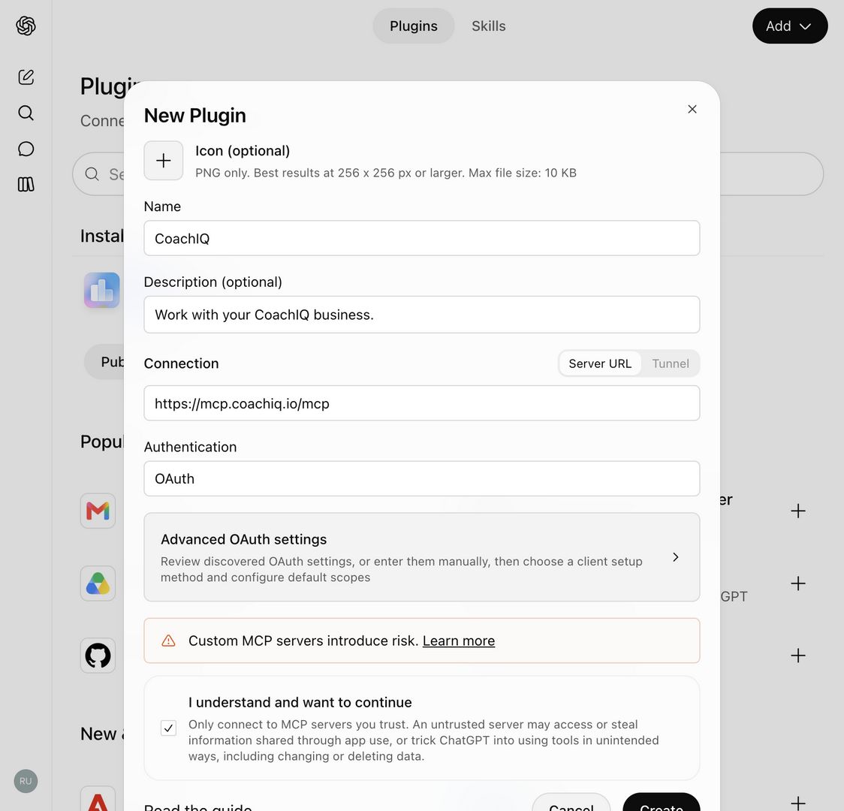Click the Create button

click(661, 803)
